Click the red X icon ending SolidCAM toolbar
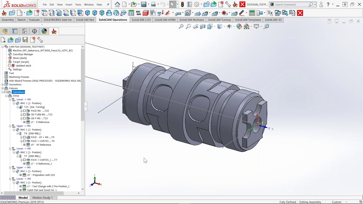The width and height of the screenshot is (363, 204). click(300, 13)
